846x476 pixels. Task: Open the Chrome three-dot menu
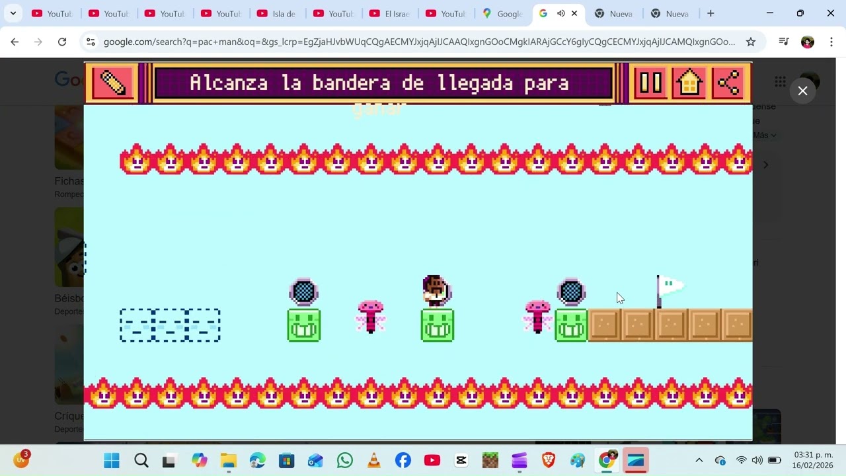coord(831,42)
